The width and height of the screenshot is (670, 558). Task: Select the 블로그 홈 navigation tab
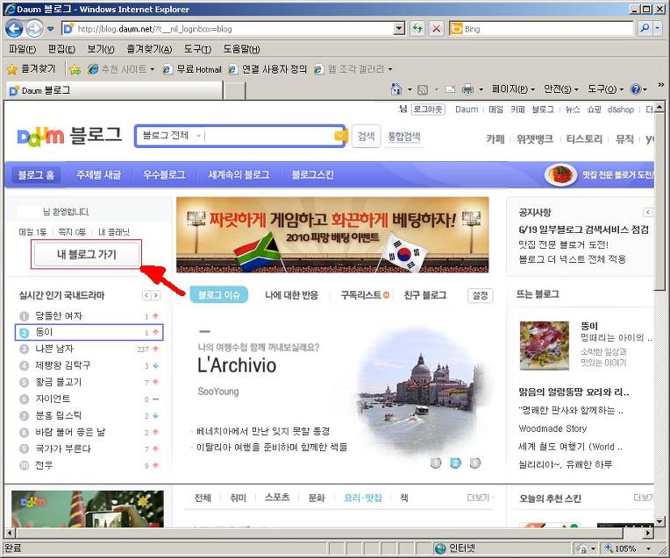[x=36, y=175]
